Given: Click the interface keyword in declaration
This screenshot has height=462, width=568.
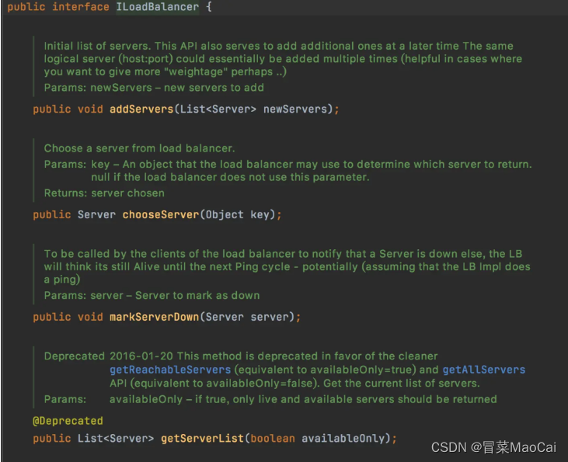Looking at the screenshot, I should click(x=80, y=7).
